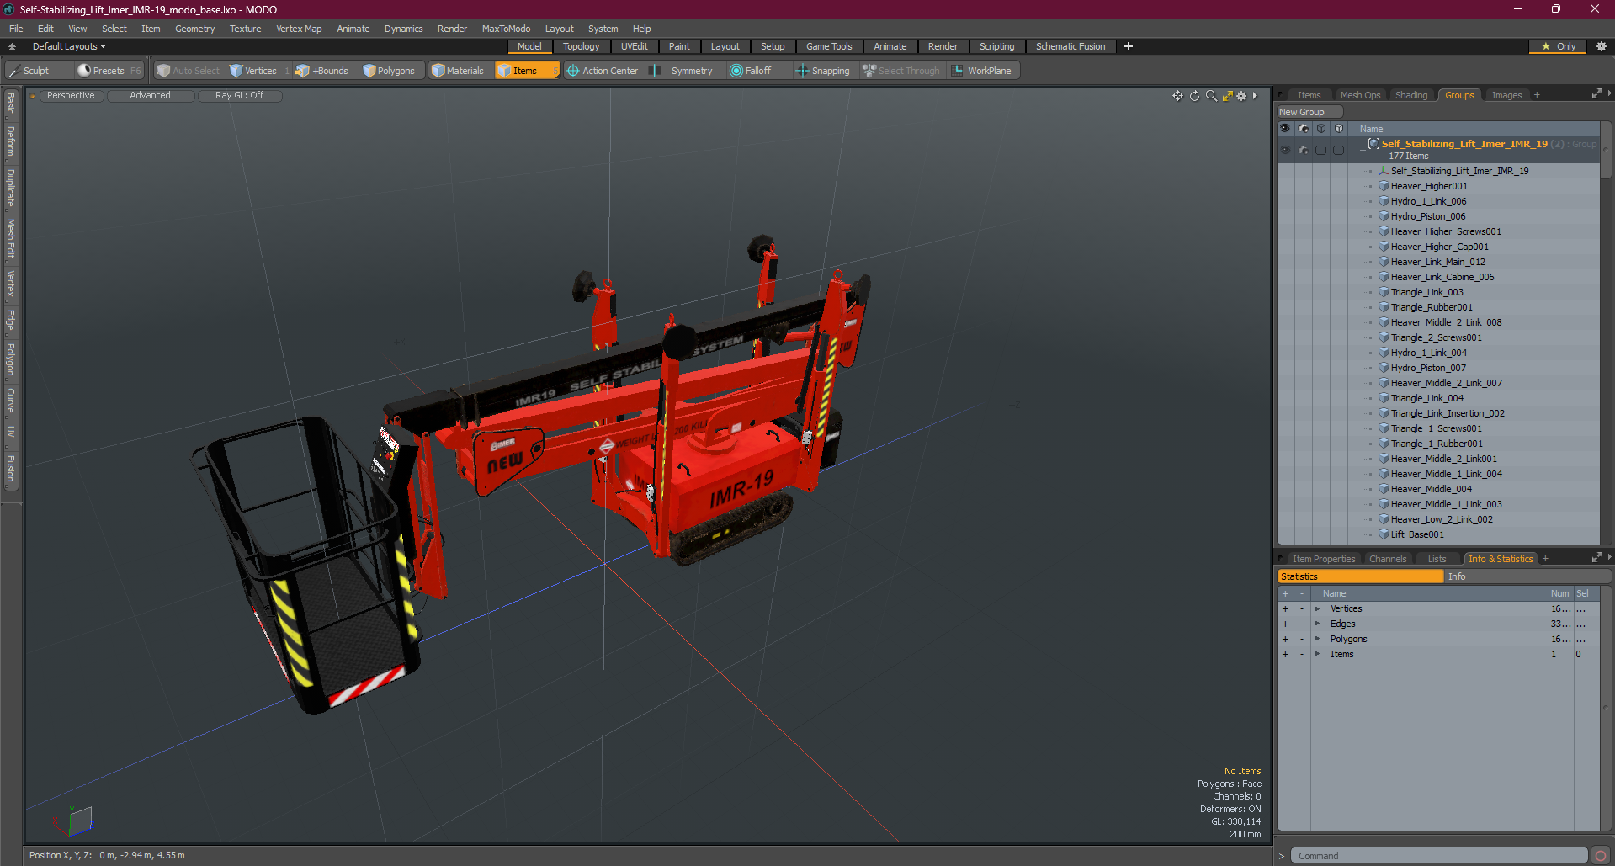The image size is (1615, 866).
Task: Click the viewport pan/move icon
Action: coord(1177,96)
